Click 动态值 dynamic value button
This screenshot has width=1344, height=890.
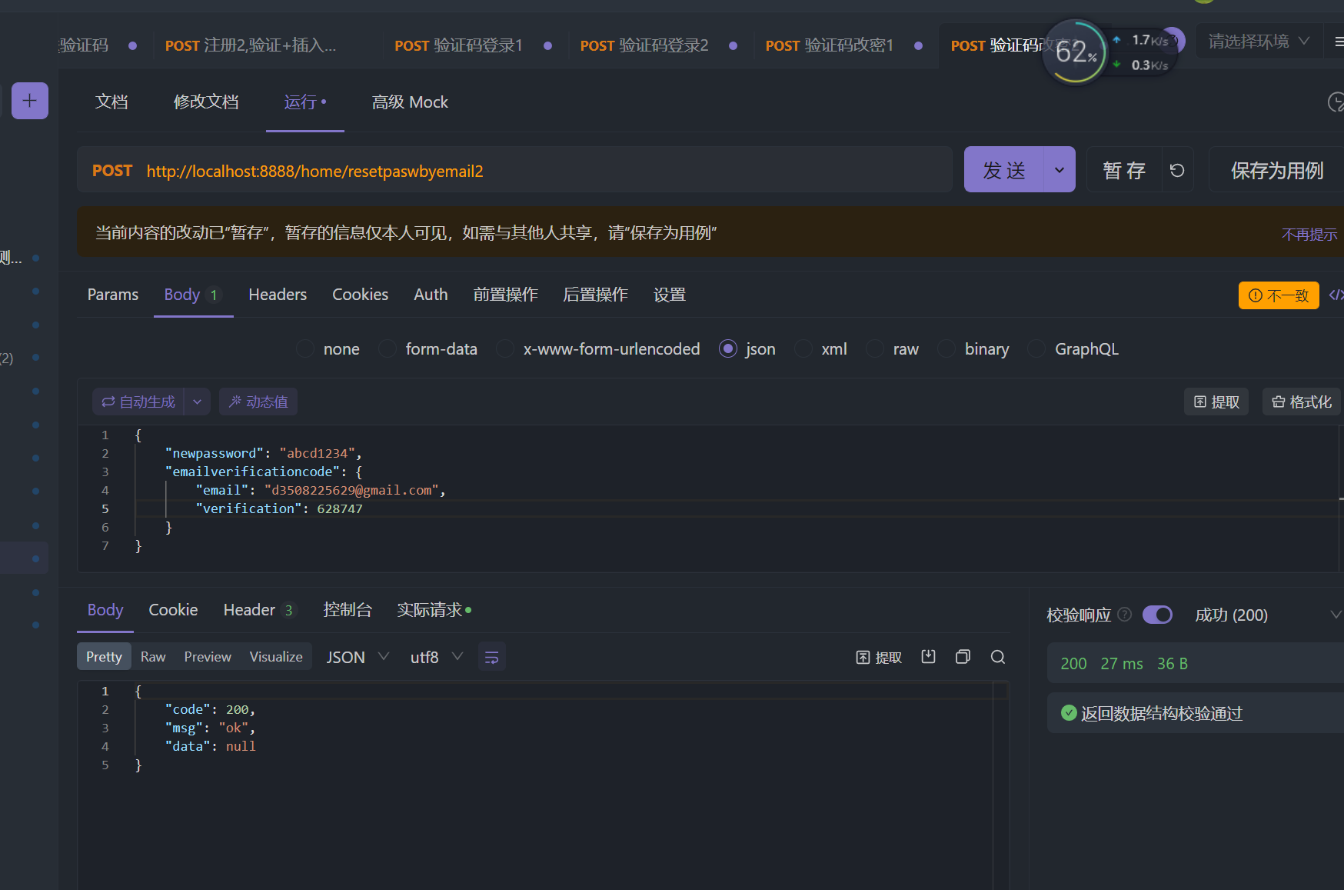(258, 402)
